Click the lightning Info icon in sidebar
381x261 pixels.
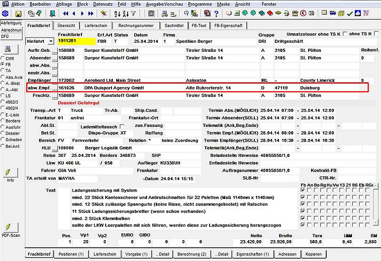point(10,173)
